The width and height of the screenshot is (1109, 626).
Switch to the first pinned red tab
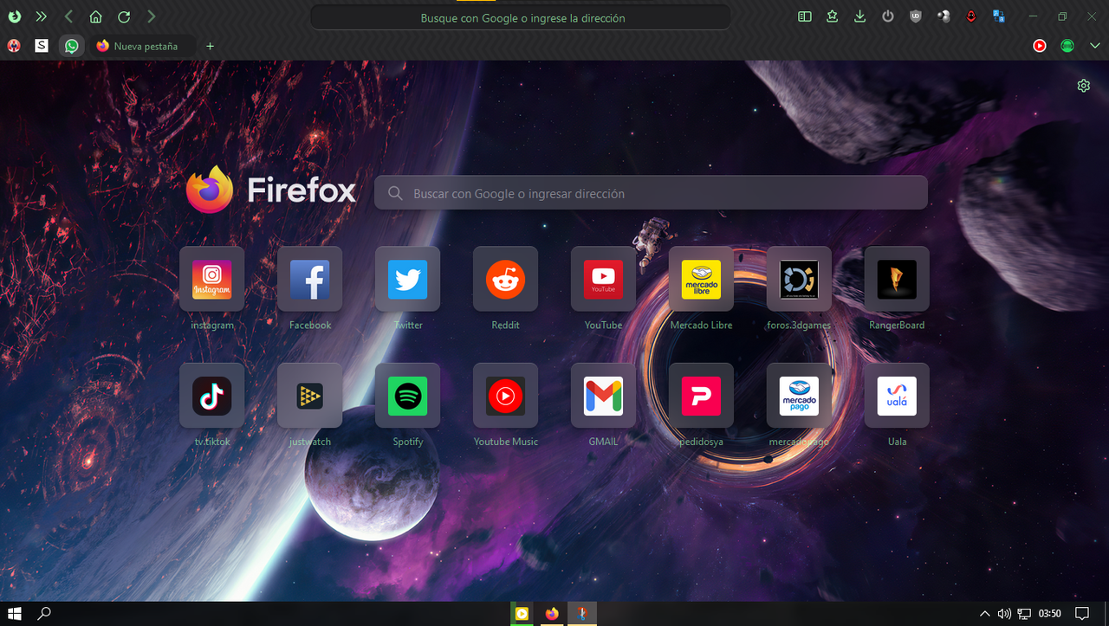[14, 46]
